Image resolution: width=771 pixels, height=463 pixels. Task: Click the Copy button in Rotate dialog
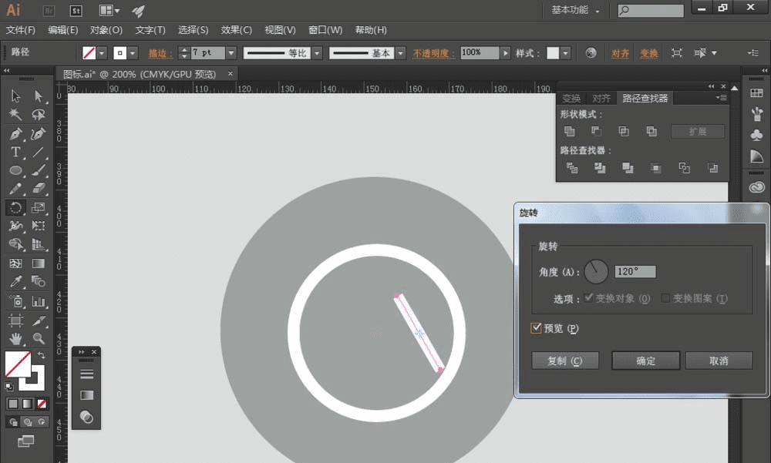tap(565, 361)
